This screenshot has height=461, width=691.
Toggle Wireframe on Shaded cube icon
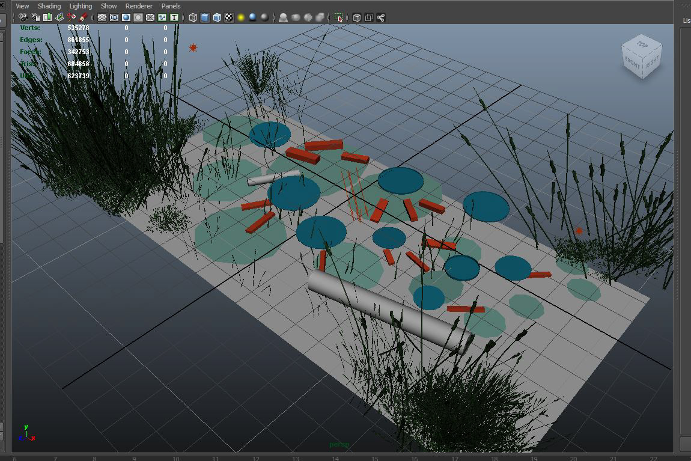coord(217,17)
